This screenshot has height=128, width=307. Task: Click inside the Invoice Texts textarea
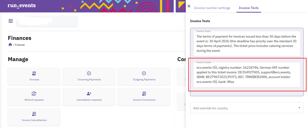[x=247, y=44]
